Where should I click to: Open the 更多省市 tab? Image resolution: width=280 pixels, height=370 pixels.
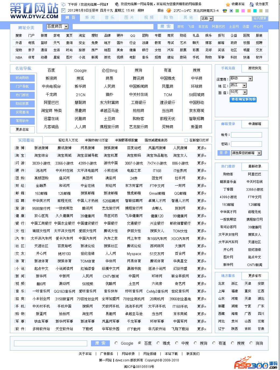[255, 276]
